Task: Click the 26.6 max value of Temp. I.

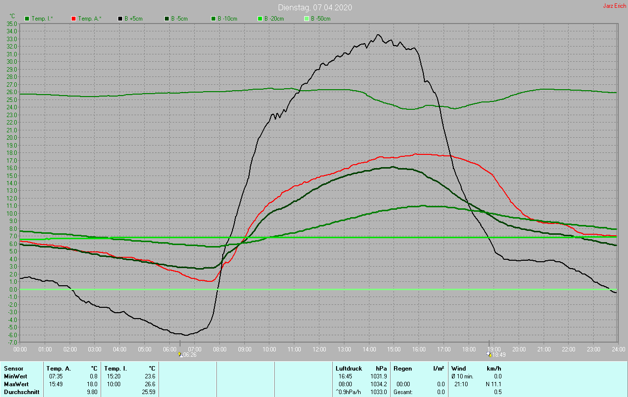Action: 151,384
